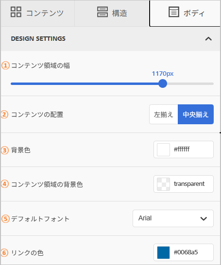Click the コンテンツ grid icon

tap(16, 12)
